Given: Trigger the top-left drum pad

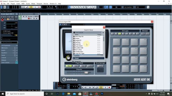Looking at the screenshot, I should tap(116, 42).
